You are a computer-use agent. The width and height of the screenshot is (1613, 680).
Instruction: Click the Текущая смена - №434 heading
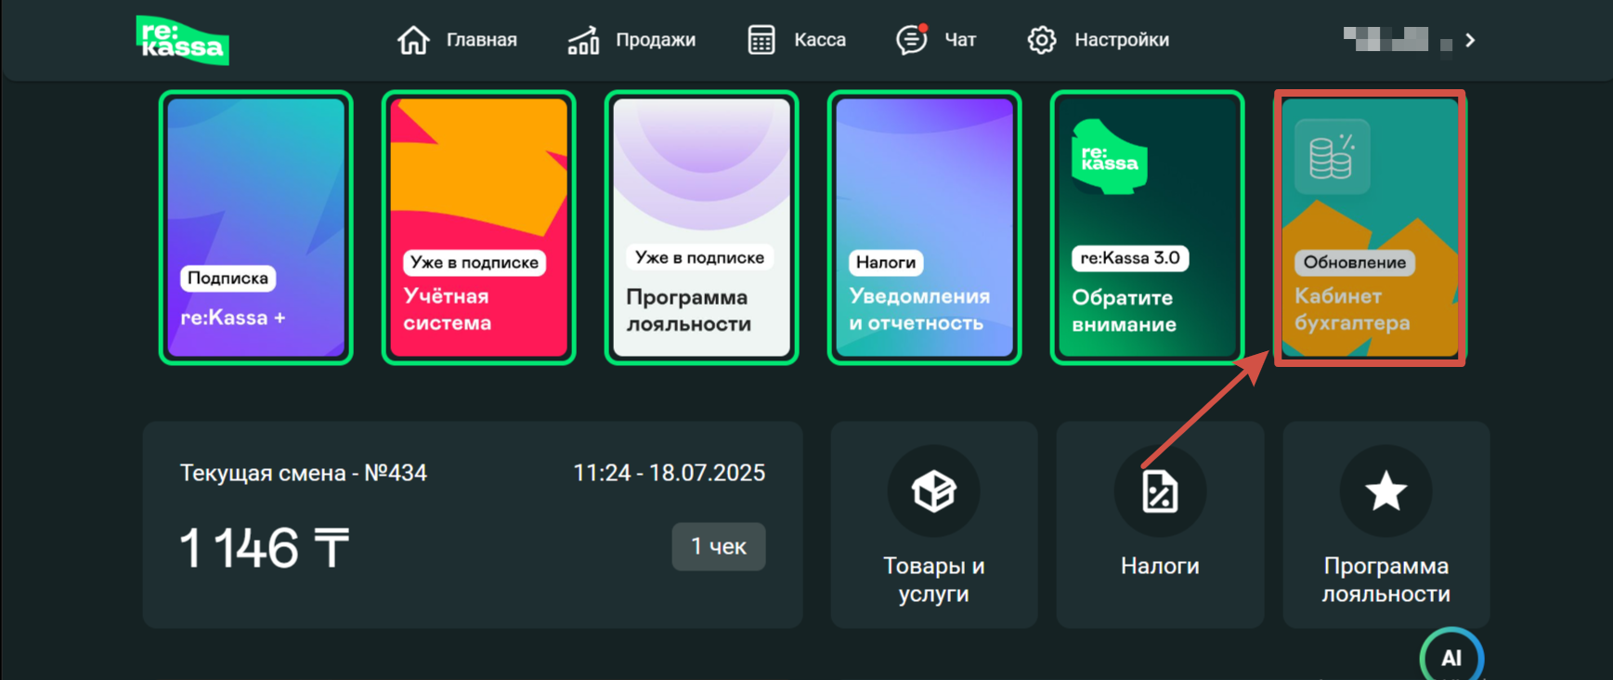click(x=304, y=473)
